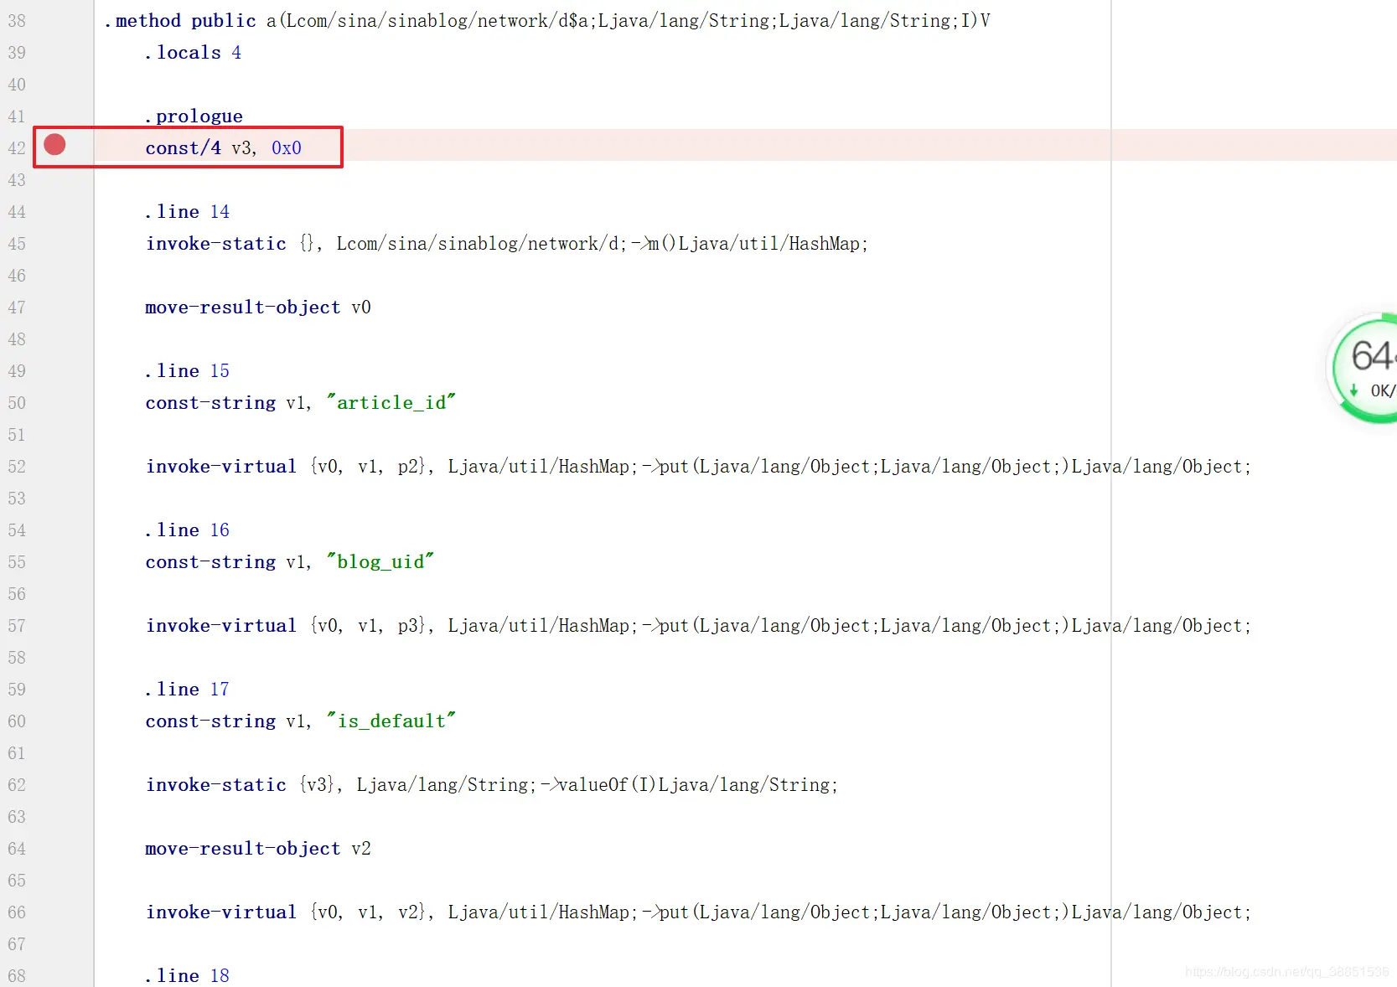Click gutter line number 38

click(17, 21)
